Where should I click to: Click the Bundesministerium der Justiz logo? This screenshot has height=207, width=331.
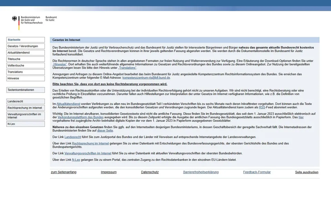27,22
